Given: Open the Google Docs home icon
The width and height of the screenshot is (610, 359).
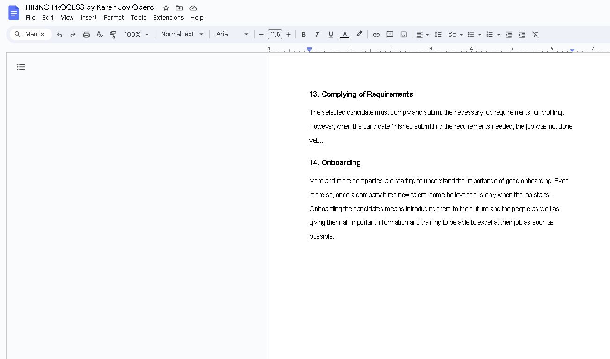Looking at the screenshot, I should (x=14, y=13).
